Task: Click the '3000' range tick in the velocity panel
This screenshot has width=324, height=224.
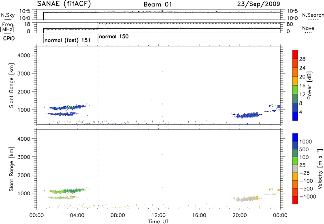Action: (24, 157)
